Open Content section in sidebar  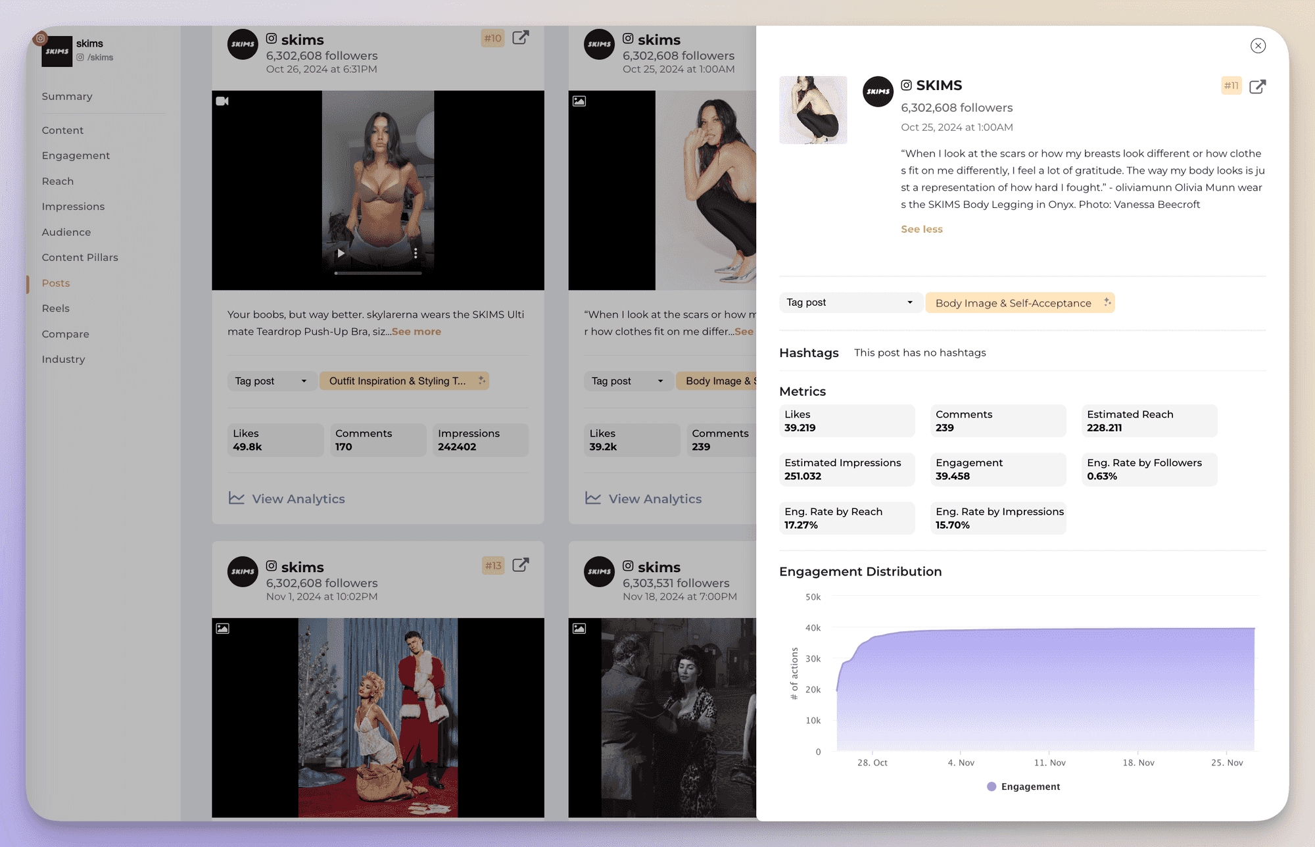click(62, 130)
